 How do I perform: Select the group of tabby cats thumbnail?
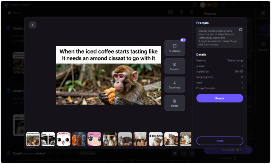(171, 139)
